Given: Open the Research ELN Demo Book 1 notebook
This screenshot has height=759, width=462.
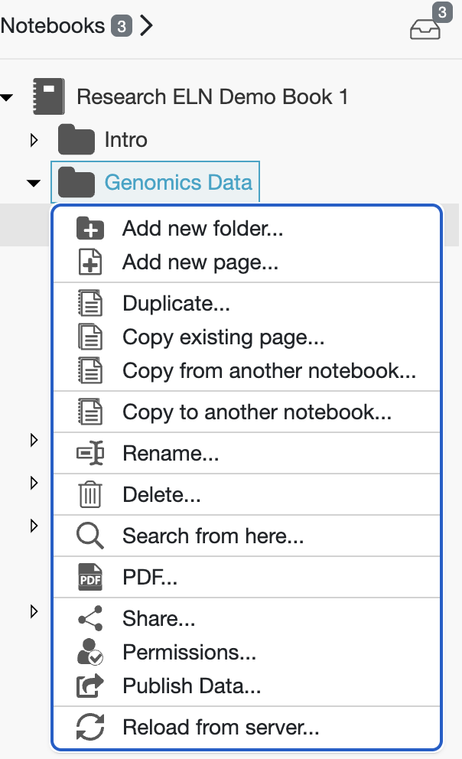Looking at the screenshot, I should click(212, 97).
